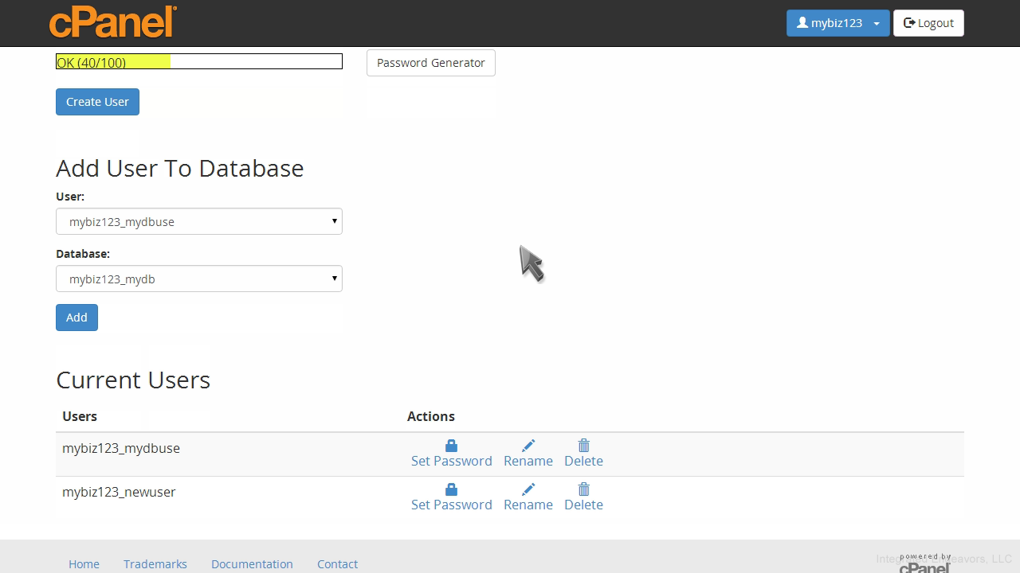Open the Contact footer link

337,563
